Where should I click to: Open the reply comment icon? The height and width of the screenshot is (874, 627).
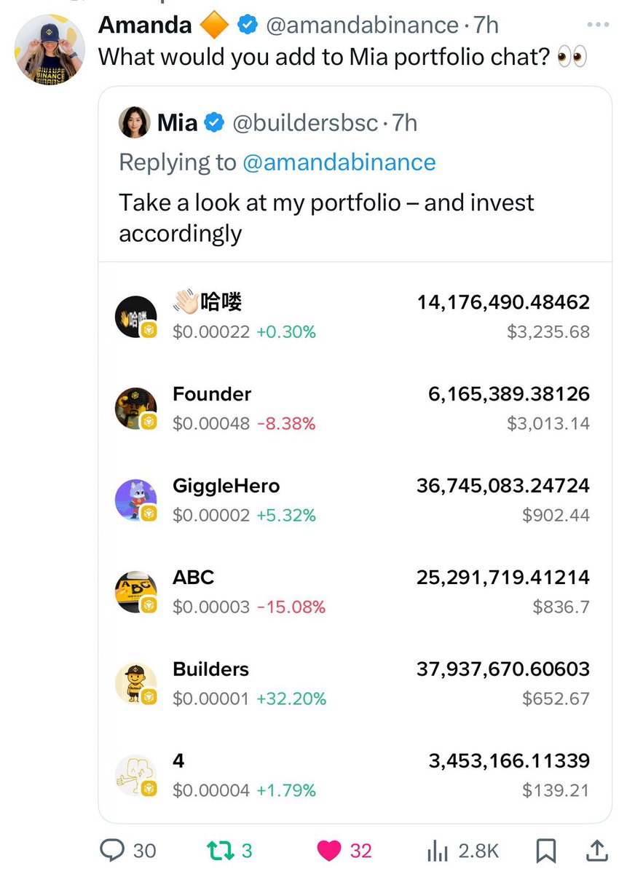113,850
